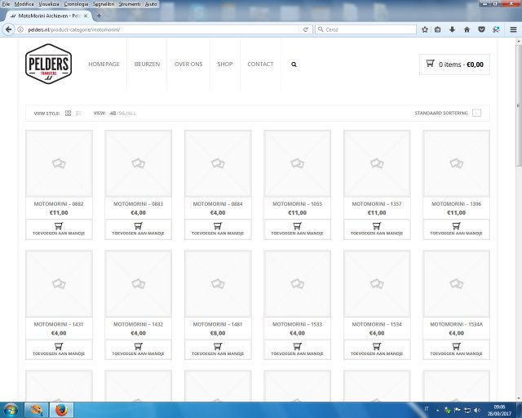522x418 pixels.
Task: Open the BEURZEN nav item
Action: pos(147,64)
